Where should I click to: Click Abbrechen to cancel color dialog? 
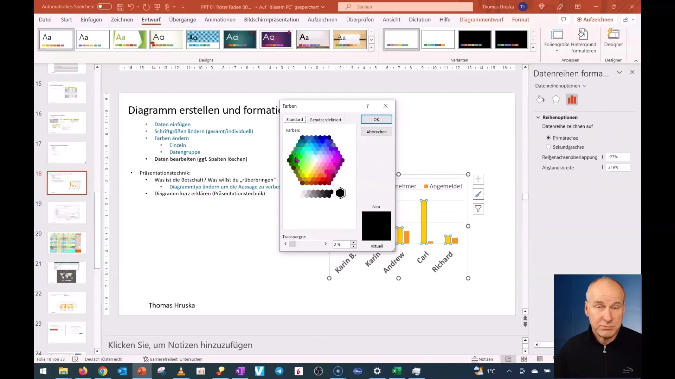[x=377, y=132]
